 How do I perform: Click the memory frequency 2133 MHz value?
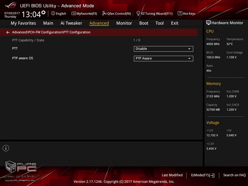213,96
